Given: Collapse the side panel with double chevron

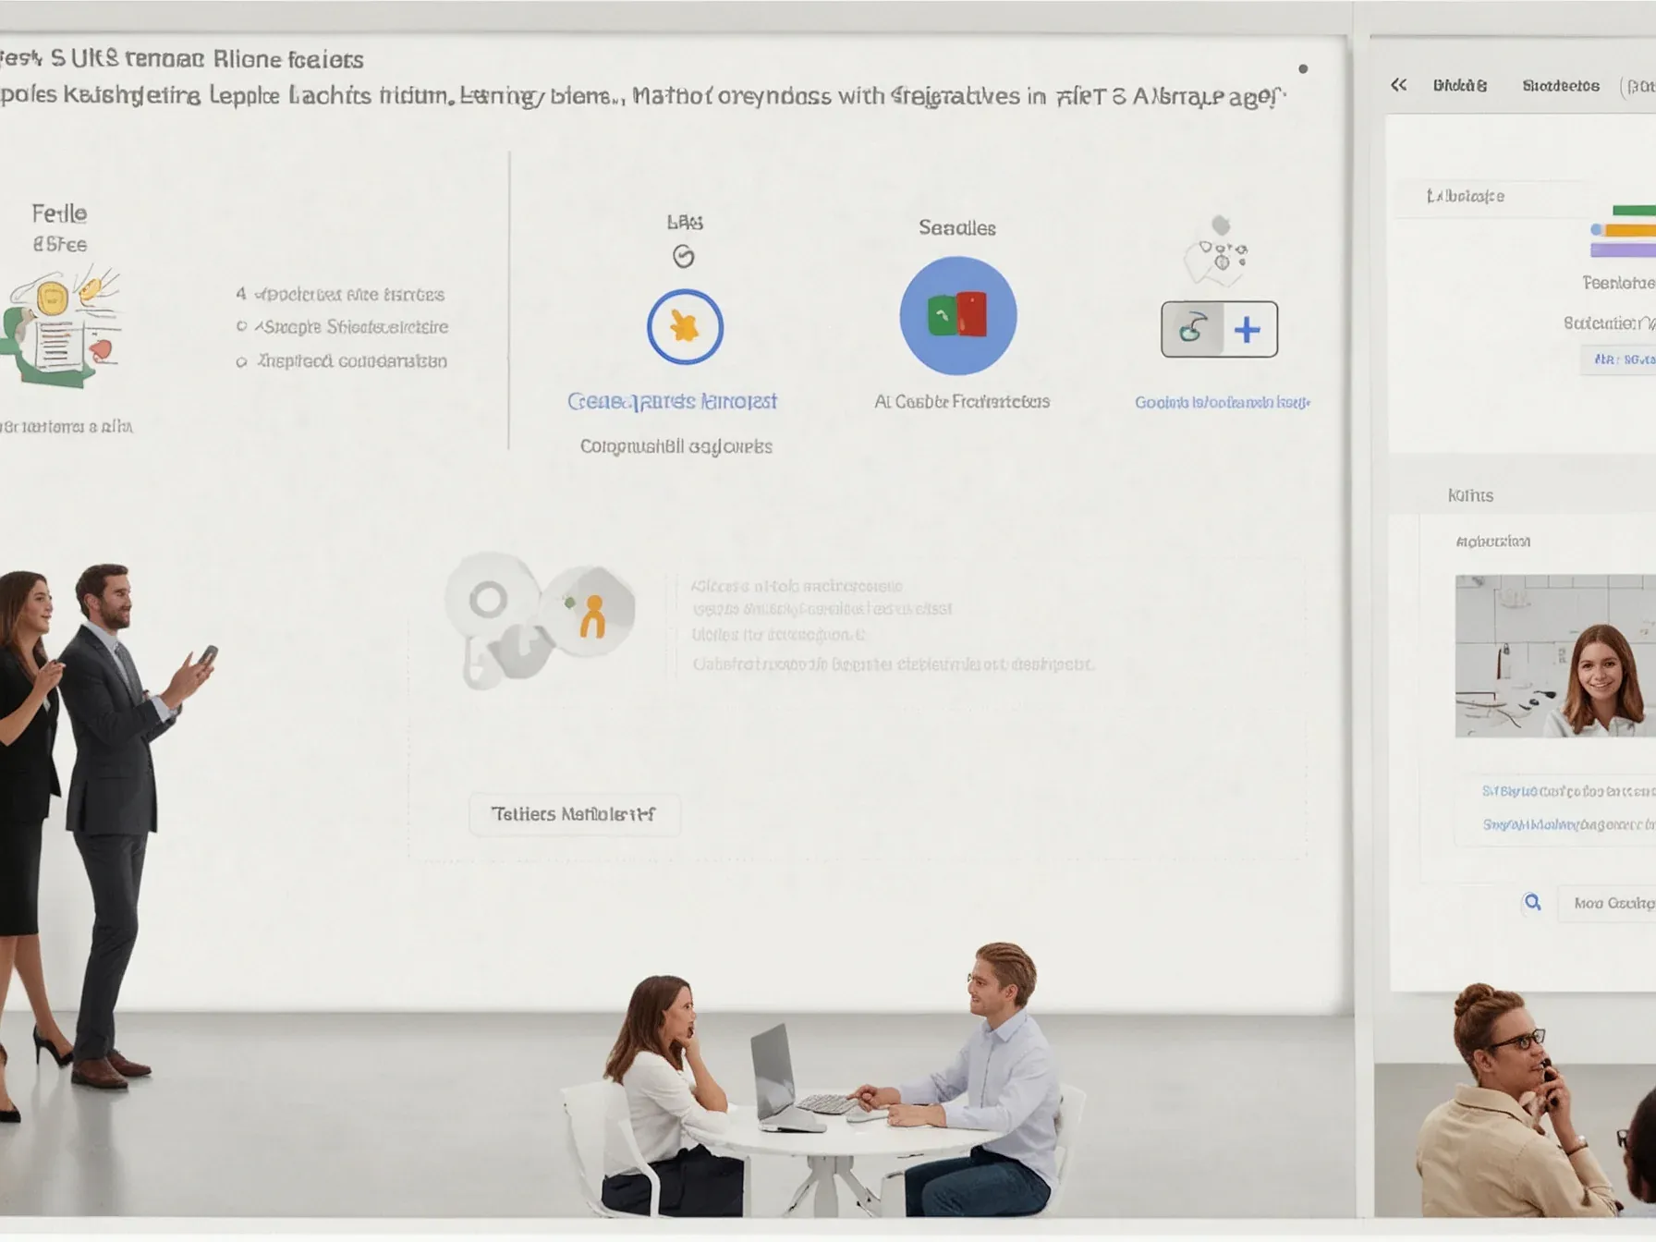Looking at the screenshot, I should tap(1399, 86).
